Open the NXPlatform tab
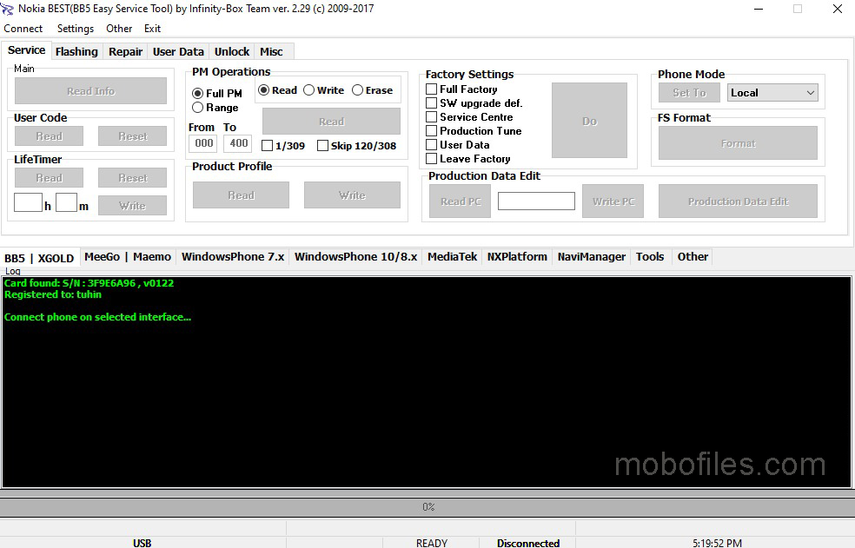This screenshot has height=548, width=855. click(x=517, y=257)
